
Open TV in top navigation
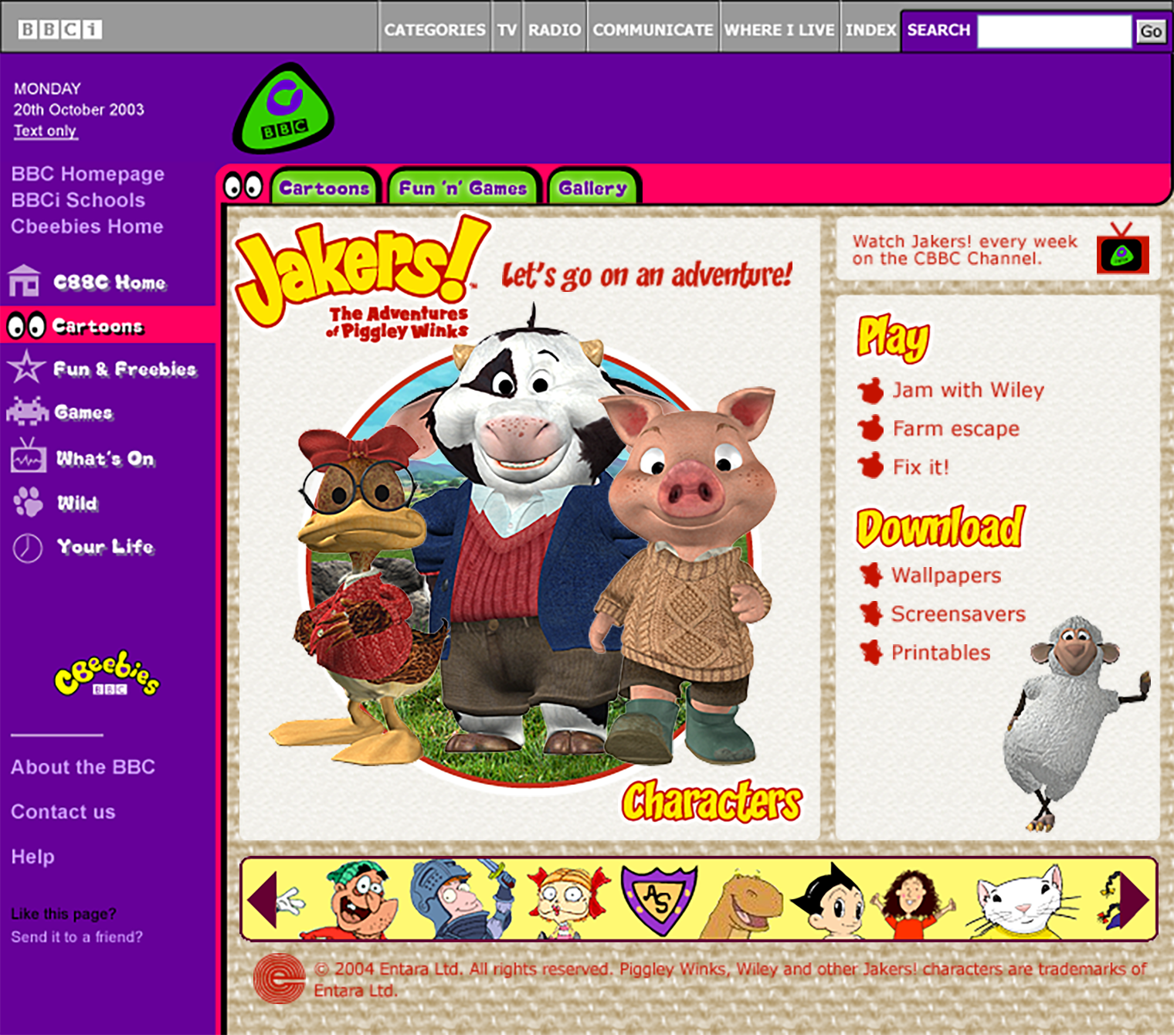click(x=507, y=29)
